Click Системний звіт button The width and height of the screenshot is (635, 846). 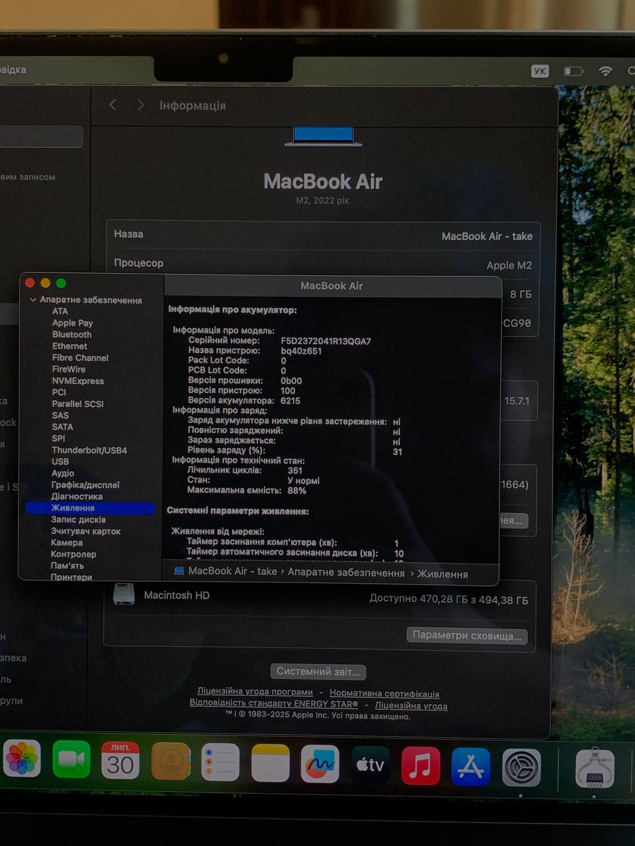318,672
